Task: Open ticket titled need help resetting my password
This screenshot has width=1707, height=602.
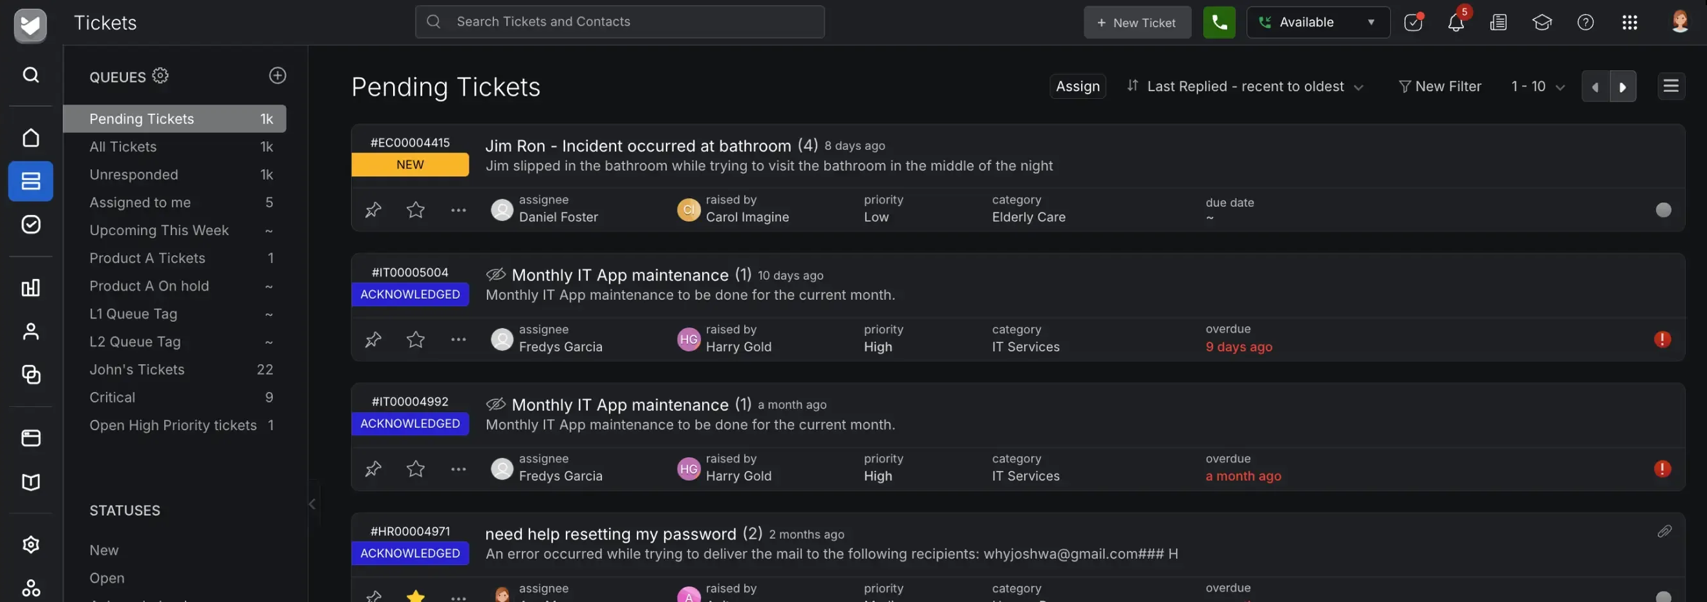Action: [x=610, y=534]
